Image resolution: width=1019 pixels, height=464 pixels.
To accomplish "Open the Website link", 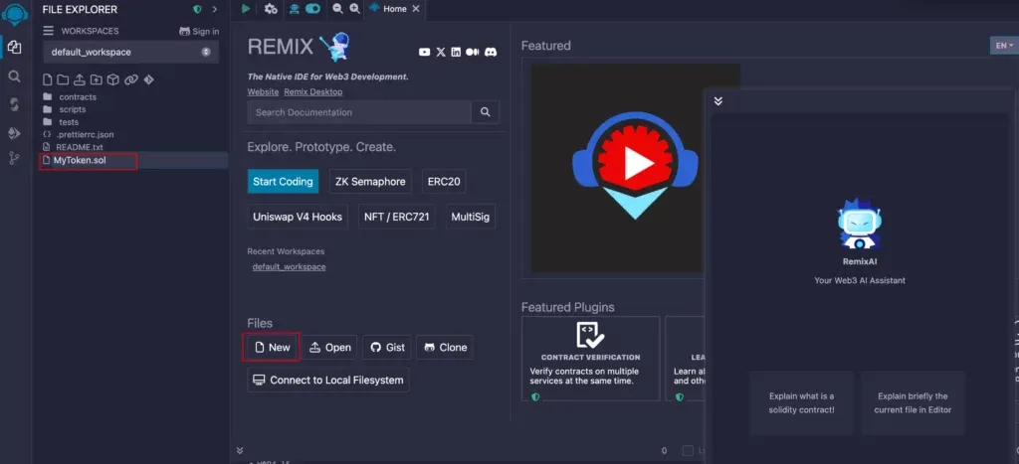I will [263, 92].
